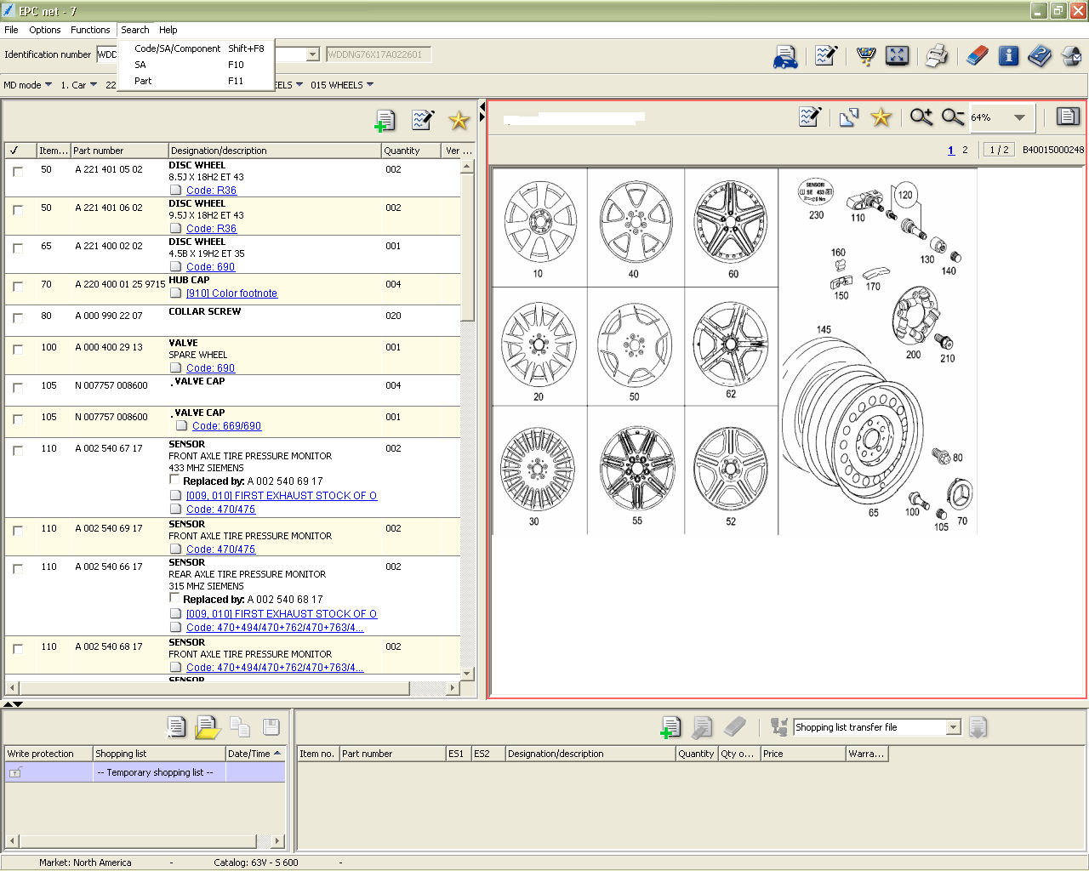Expand the 015 WHEELS group dropdown

click(x=370, y=85)
